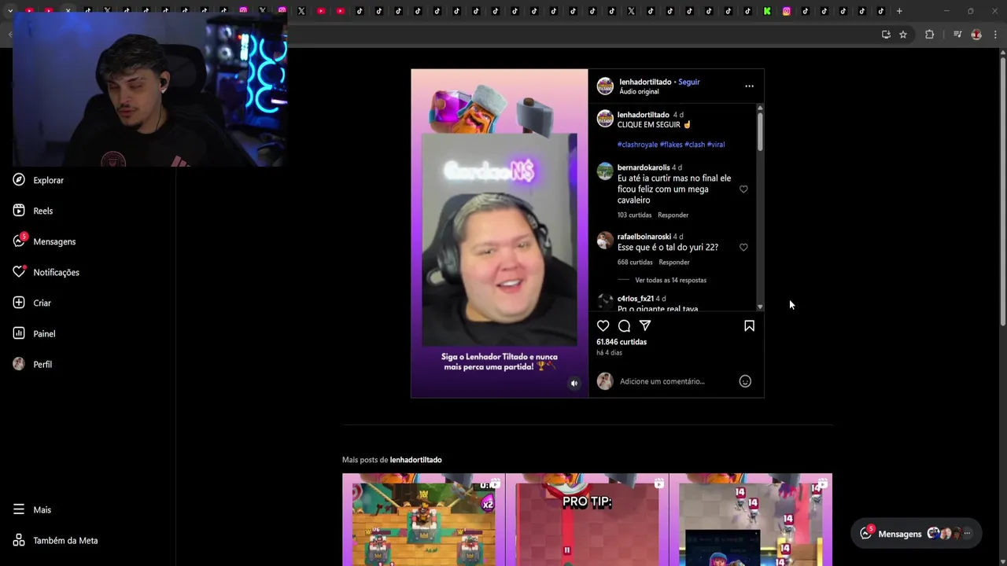Click page vertical scrollbar thumb
1007x566 pixels.
pyautogui.click(x=1002, y=190)
